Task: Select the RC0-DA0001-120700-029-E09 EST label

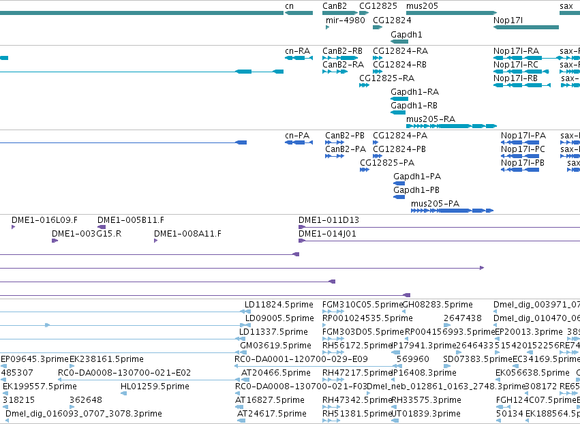Action: tap(301, 359)
